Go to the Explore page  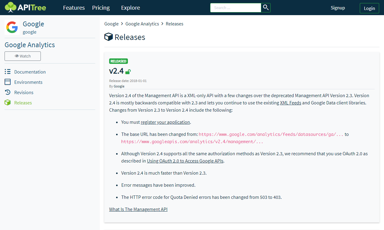[x=130, y=8]
